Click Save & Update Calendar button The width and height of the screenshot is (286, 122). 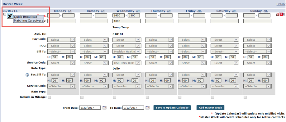point(172,108)
